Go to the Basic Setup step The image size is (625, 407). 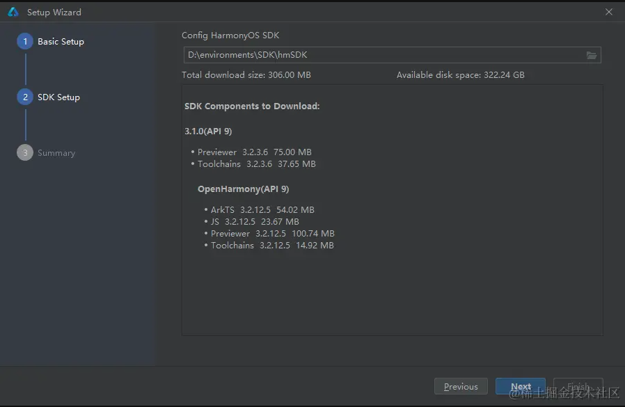pos(61,42)
